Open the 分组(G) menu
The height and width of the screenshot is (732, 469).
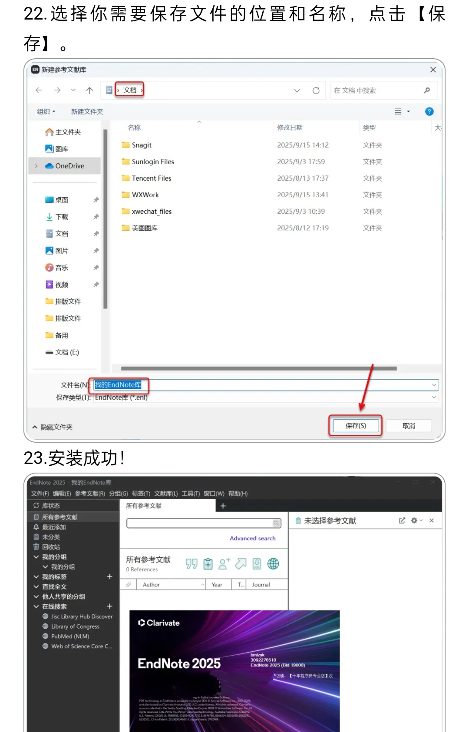click(119, 494)
